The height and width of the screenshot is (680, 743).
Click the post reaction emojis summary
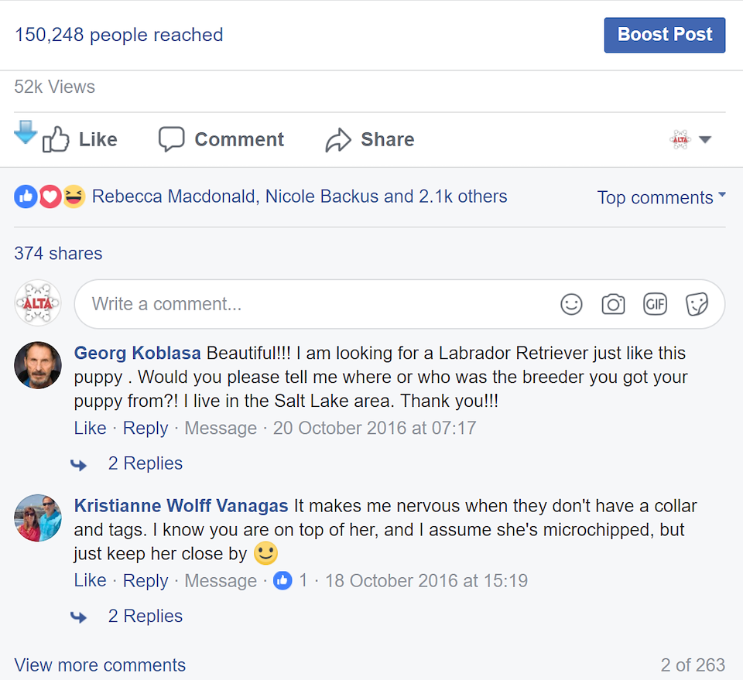(50, 197)
